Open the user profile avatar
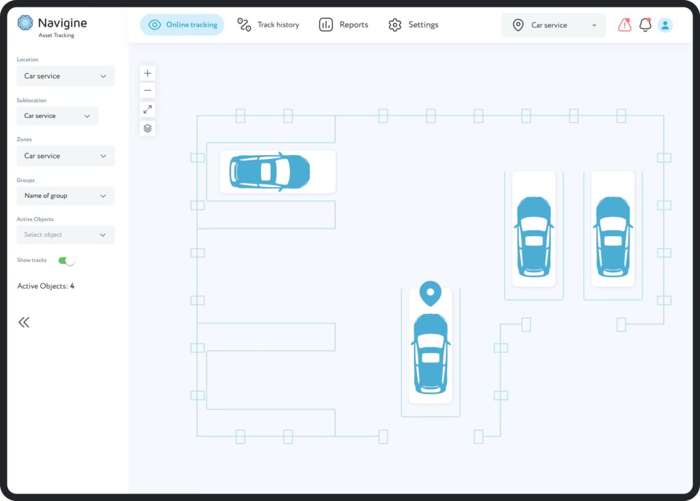Image resolution: width=700 pixels, height=501 pixels. [x=665, y=25]
